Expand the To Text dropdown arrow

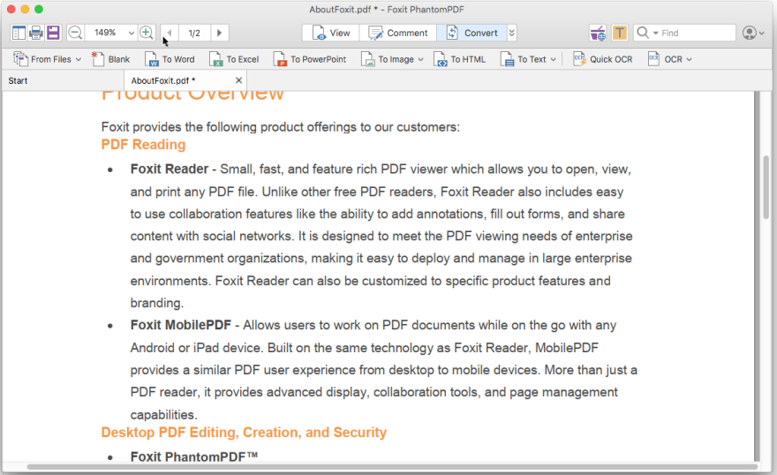pos(553,59)
